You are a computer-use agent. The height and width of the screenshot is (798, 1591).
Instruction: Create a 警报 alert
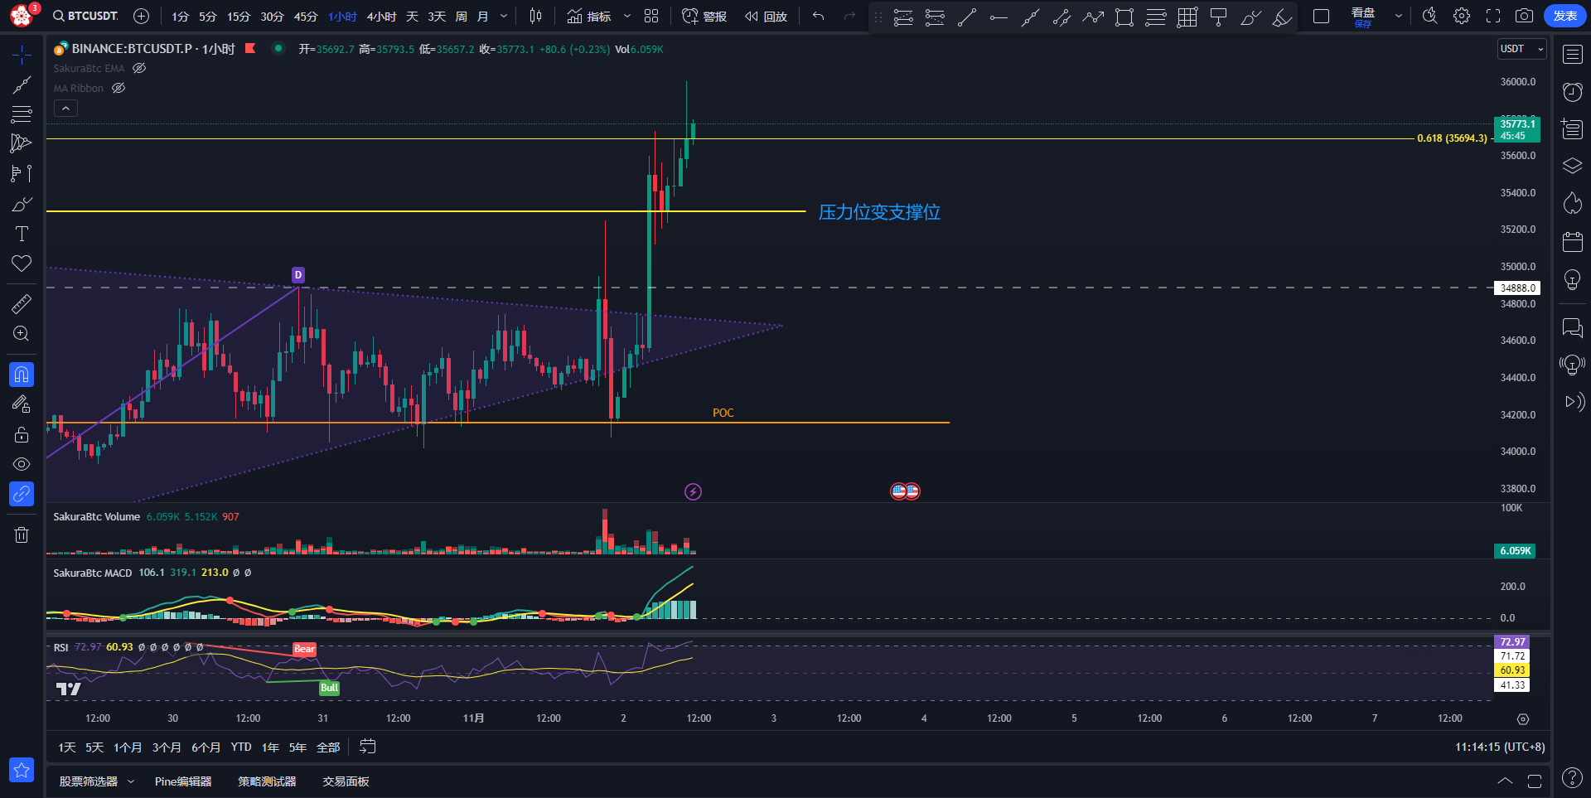pos(704,16)
